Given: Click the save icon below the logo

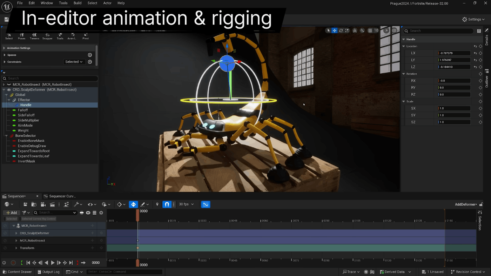Looking at the screenshot, I should [x=6, y=20].
